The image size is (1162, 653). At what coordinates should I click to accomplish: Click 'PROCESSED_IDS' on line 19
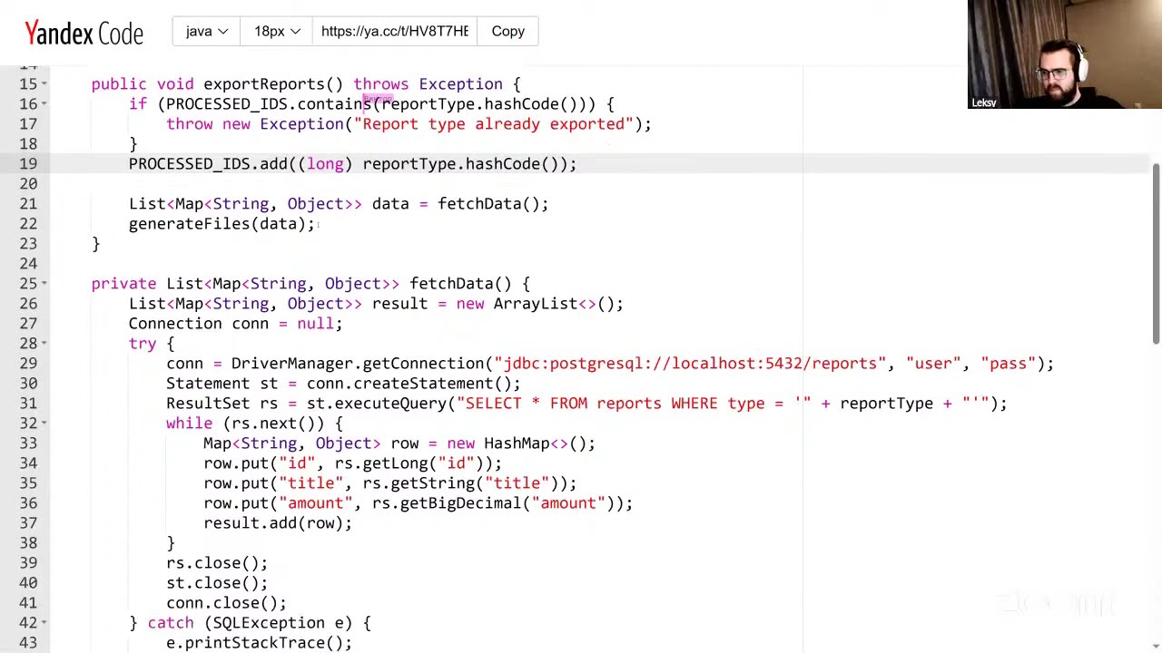[189, 164]
